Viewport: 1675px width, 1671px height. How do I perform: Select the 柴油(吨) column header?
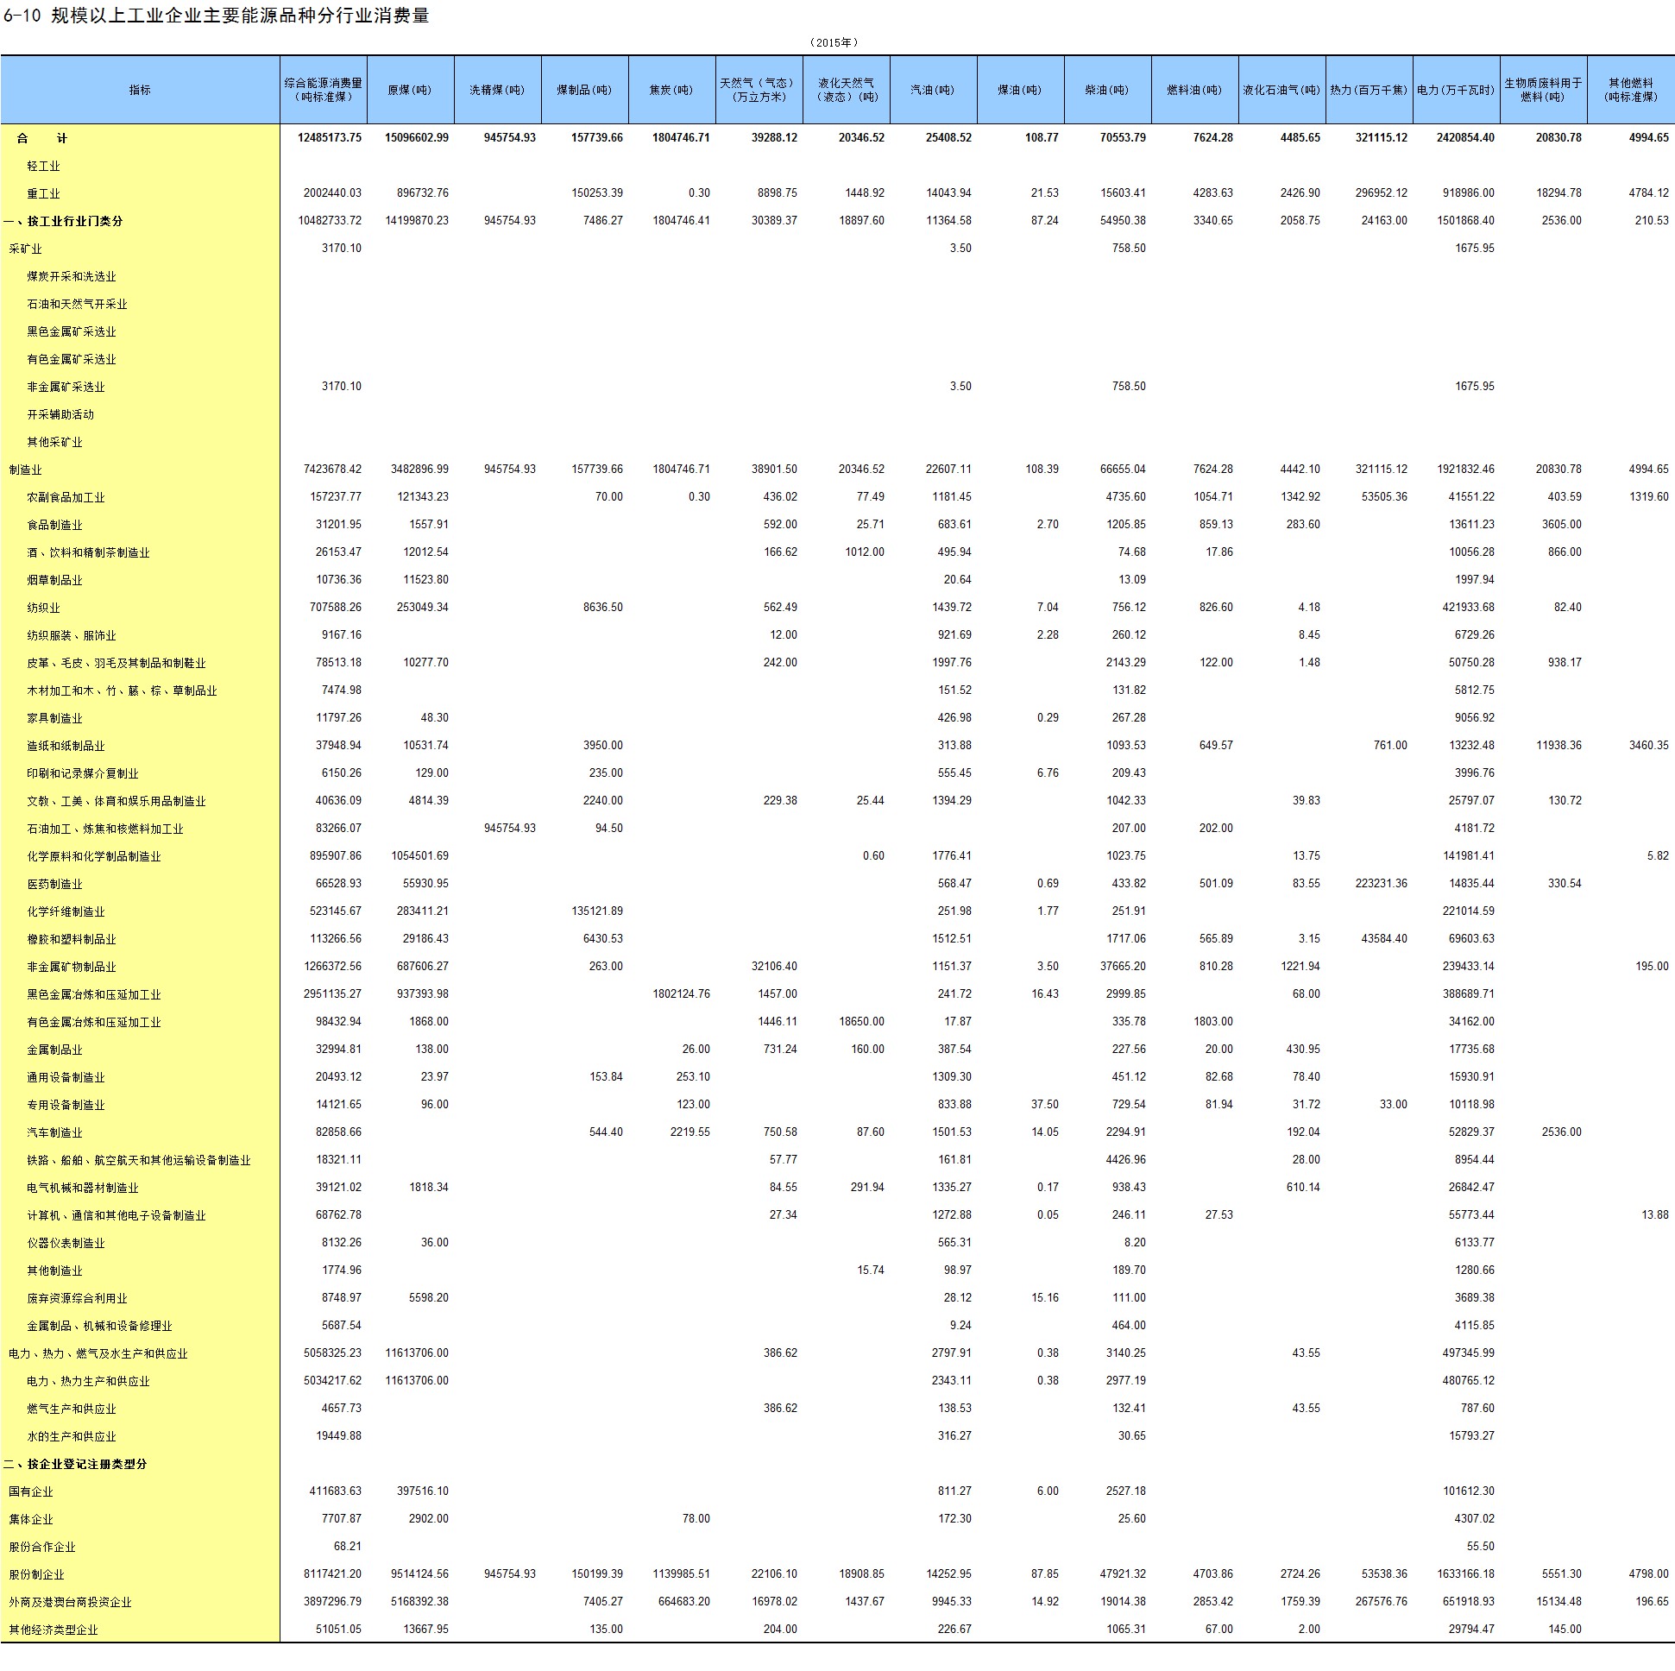pyautogui.click(x=1106, y=90)
